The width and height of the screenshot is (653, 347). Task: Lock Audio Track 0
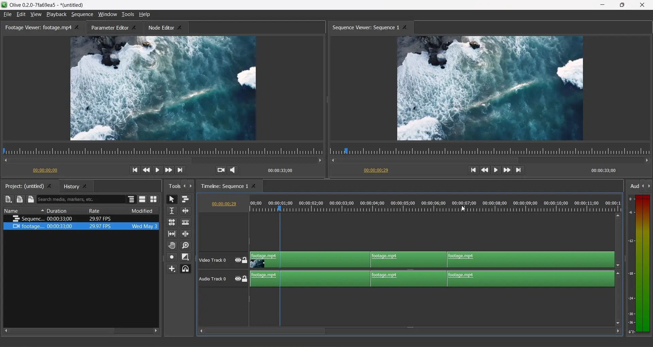click(x=245, y=279)
